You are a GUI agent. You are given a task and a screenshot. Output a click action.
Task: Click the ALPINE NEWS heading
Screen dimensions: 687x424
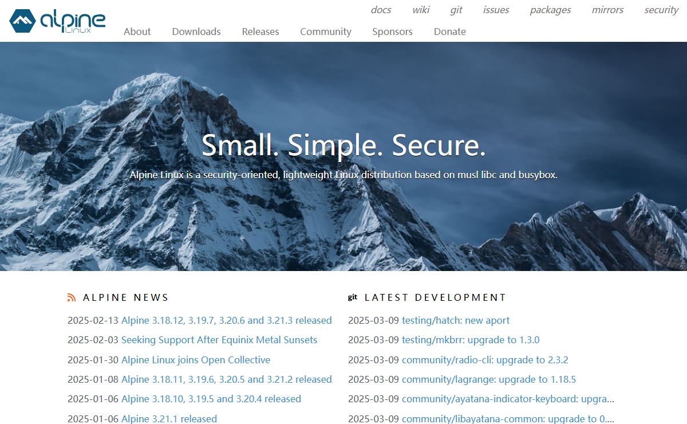pyautogui.click(x=126, y=297)
